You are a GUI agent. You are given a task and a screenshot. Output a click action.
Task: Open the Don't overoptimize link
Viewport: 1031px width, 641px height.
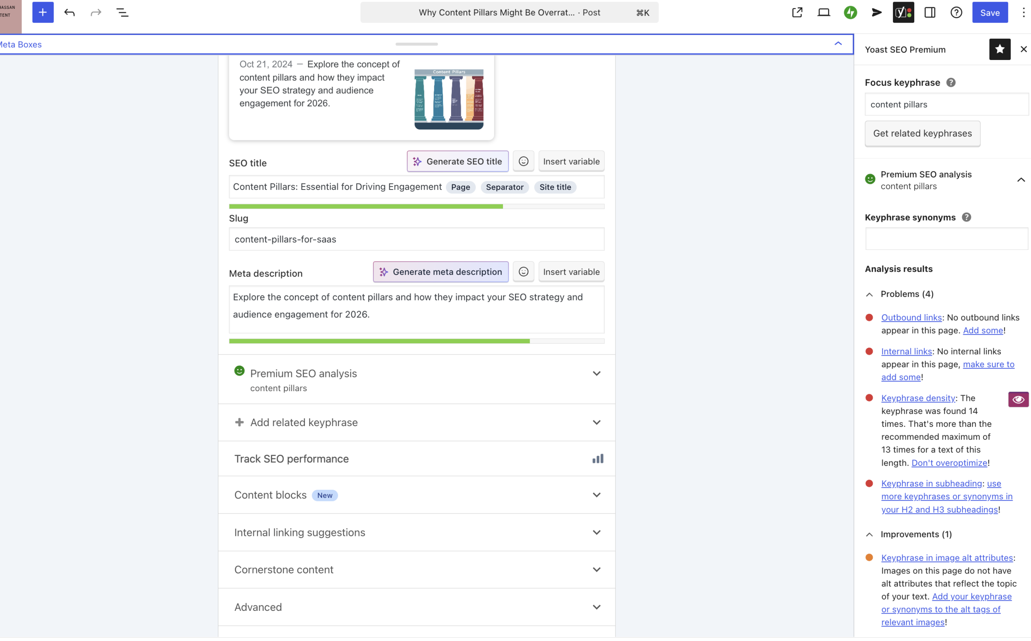(x=949, y=463)
